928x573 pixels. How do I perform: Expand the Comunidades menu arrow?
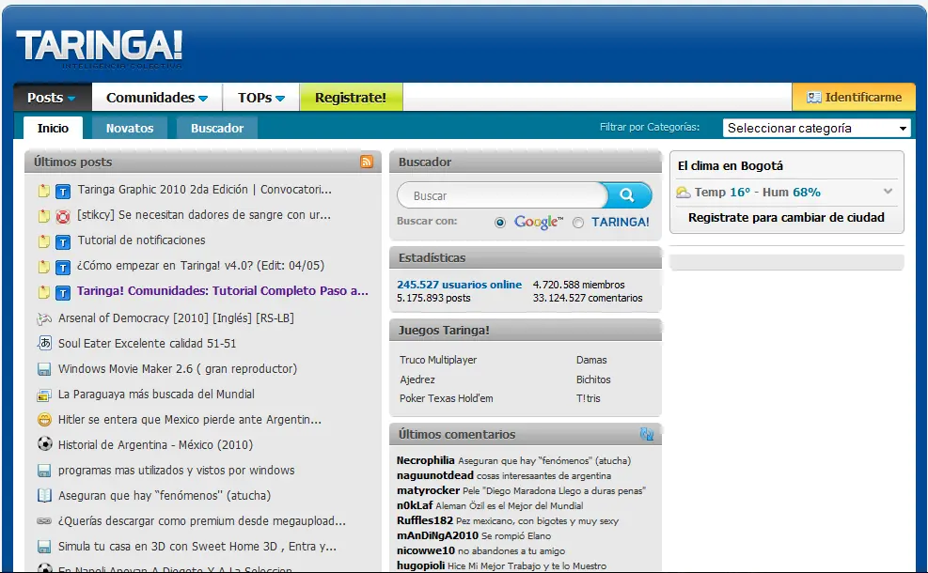(x=203, y=98)
